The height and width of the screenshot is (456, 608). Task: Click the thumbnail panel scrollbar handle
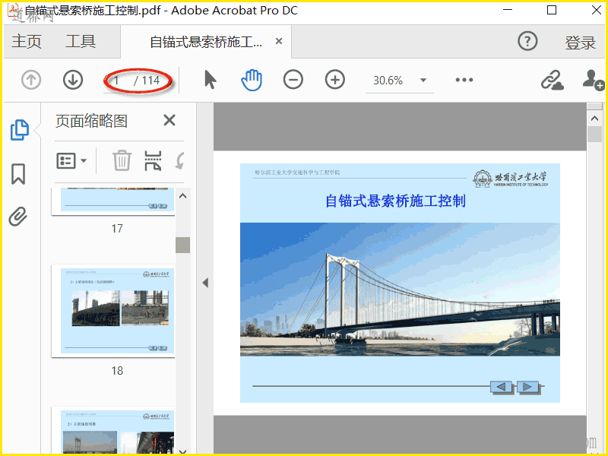182,245
